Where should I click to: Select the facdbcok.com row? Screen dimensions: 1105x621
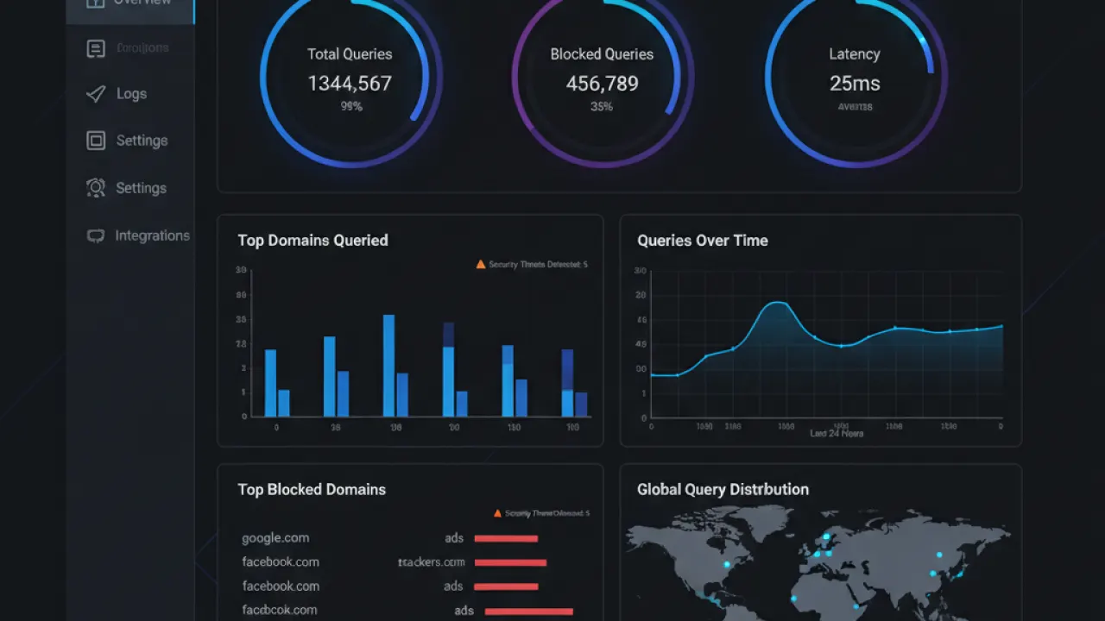click(280, 610)
